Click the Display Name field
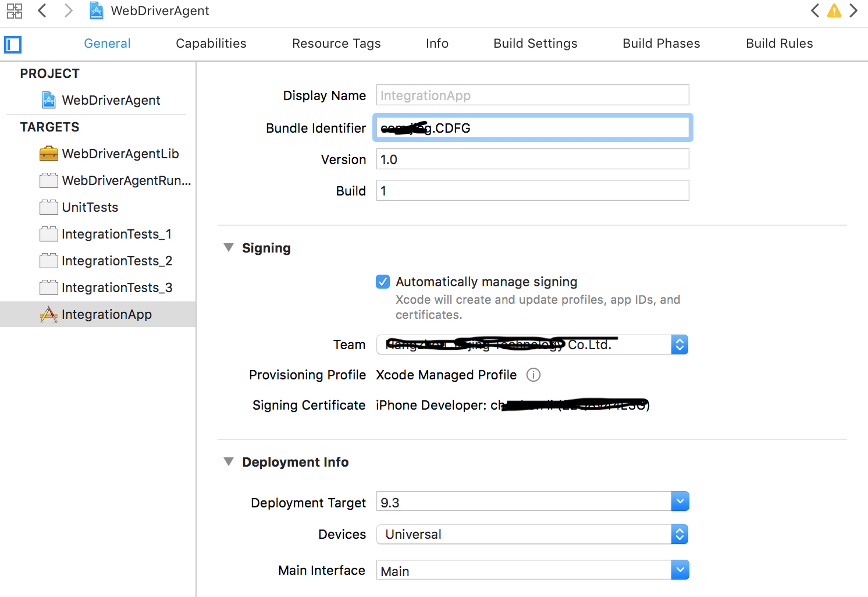 point(532,95)
